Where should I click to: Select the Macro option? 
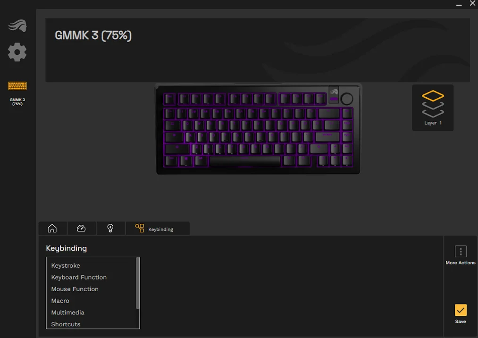[60, 301]
